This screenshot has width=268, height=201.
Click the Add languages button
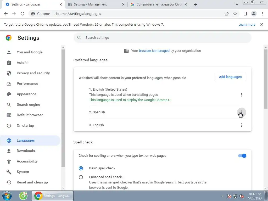coord(230,77)
